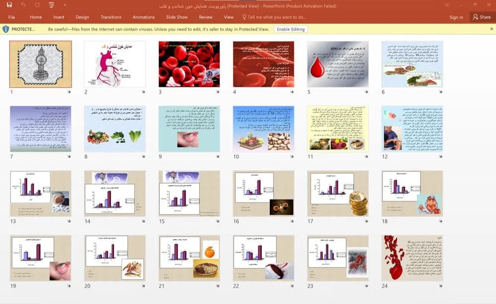Select slide 12 thumbnail with man photo

412,129
